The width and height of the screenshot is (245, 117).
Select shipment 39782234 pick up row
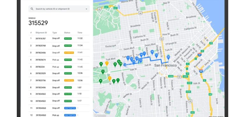coord(59,67)
